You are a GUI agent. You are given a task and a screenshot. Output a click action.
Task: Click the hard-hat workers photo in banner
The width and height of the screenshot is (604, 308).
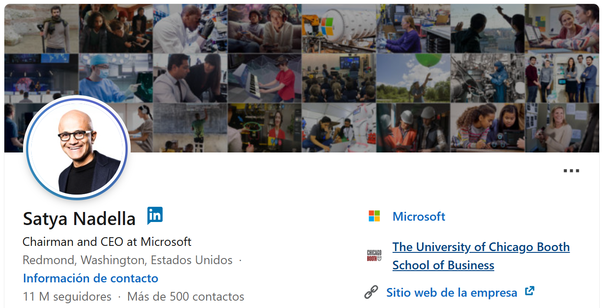[413, 128]
